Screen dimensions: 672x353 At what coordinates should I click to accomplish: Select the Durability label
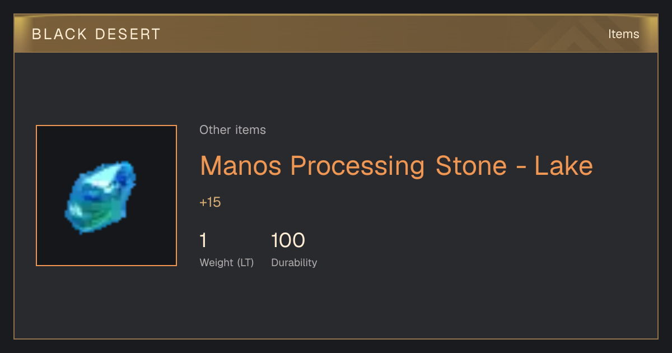coord(294,263)
